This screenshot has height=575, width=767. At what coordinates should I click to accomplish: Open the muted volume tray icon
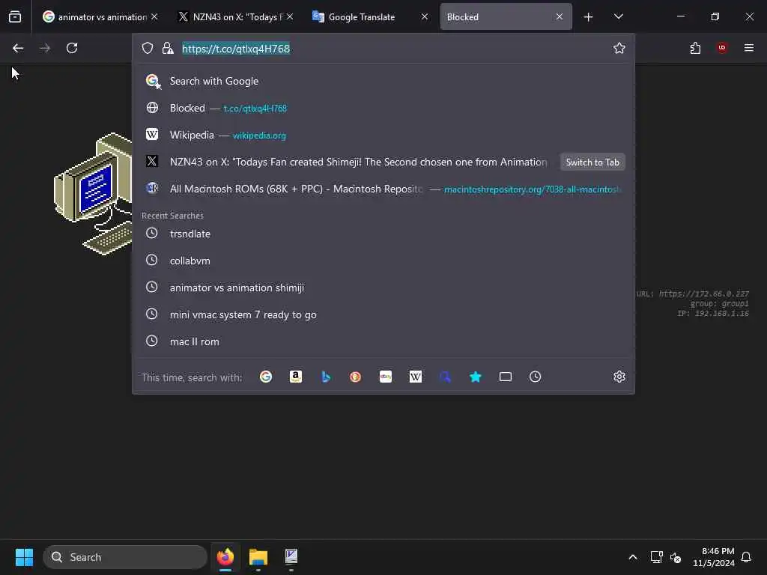676,557
